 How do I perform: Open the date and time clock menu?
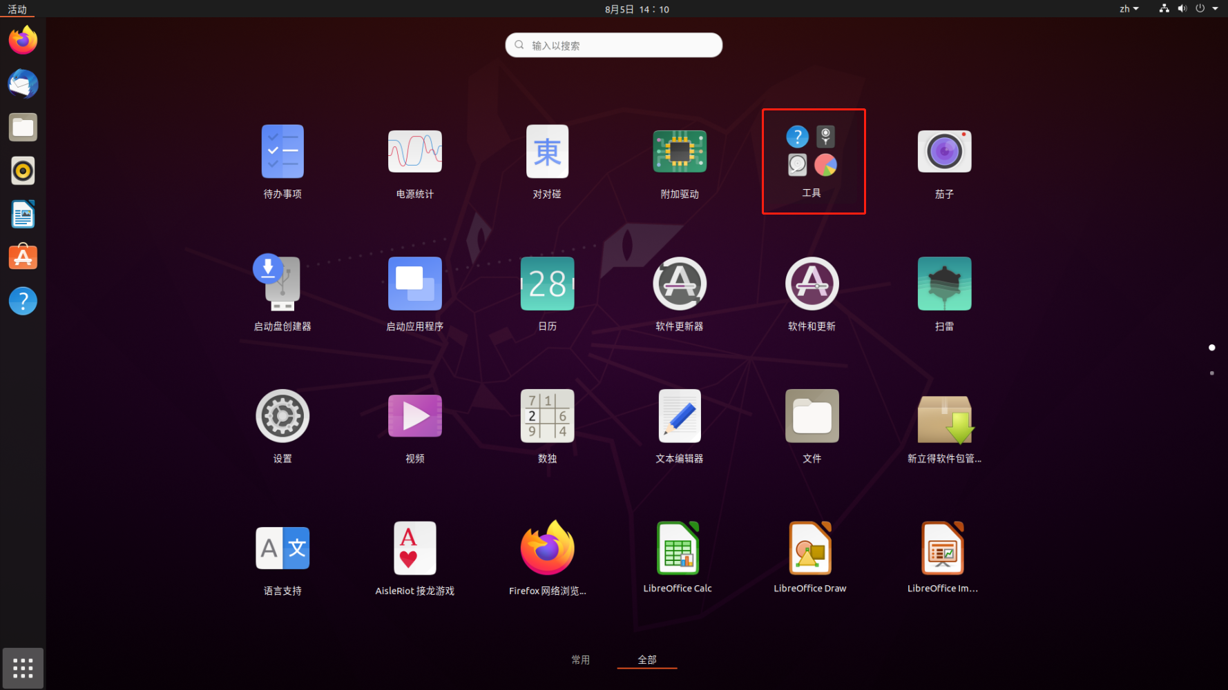(637, 9)
